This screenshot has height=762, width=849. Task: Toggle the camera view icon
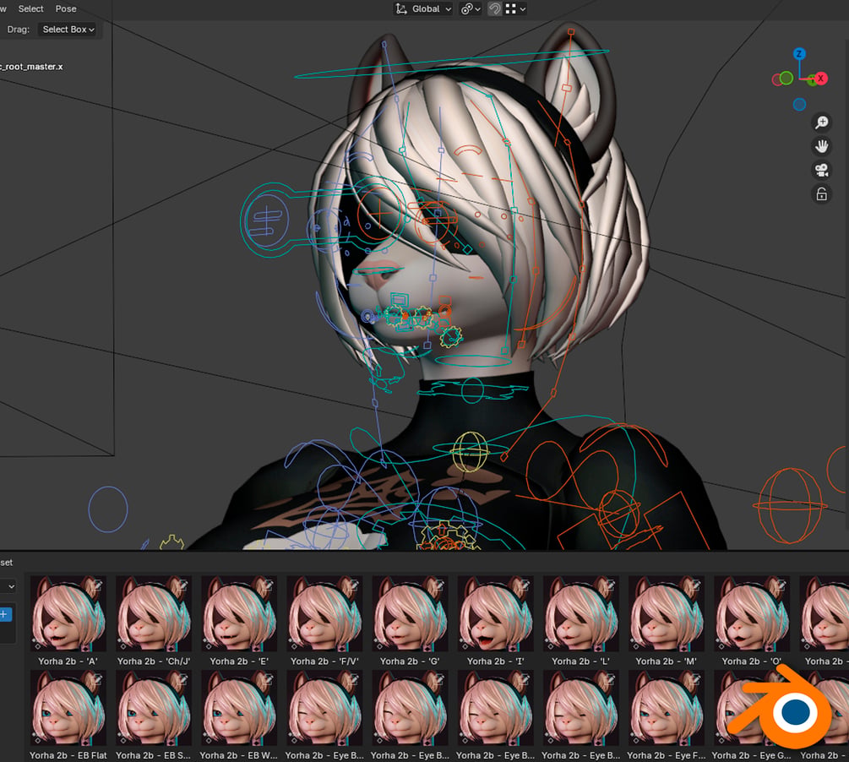pyautogui.click(x=821, y=170)
